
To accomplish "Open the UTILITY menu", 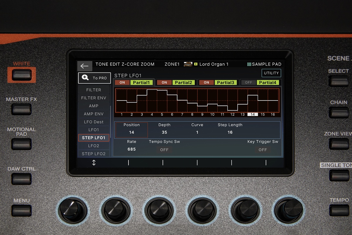I will (271, 73).
